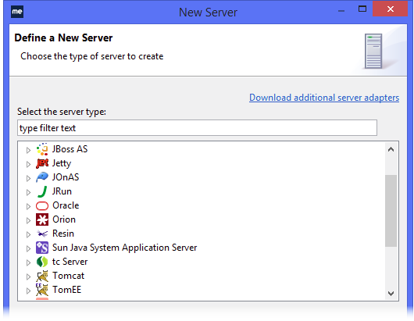Click the Tomcat cat icon
Image resolution: width=414 pixels, height=321 pixels.
pyautogui.click(x=42, y=276)
